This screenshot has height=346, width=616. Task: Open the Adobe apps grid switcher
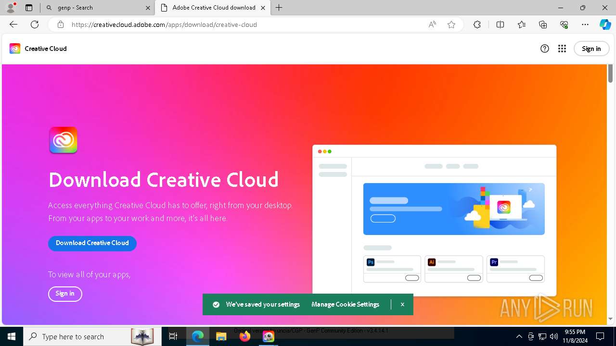(x=562, y=49)
